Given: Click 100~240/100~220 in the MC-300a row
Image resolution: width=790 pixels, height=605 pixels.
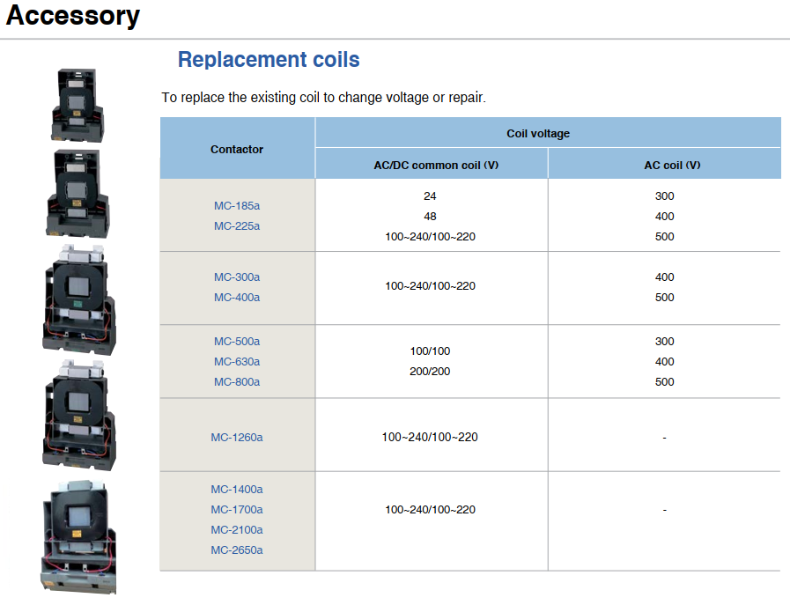Looking at the screenshot, I should click(x=430, y=286).
